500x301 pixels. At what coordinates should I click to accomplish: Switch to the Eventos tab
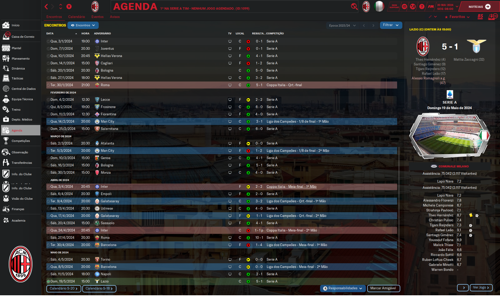(97, 17)
